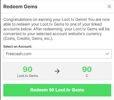Select the green 90 above the C label
Viewport: 114px width, 100px height.
(x=87, y=69)
